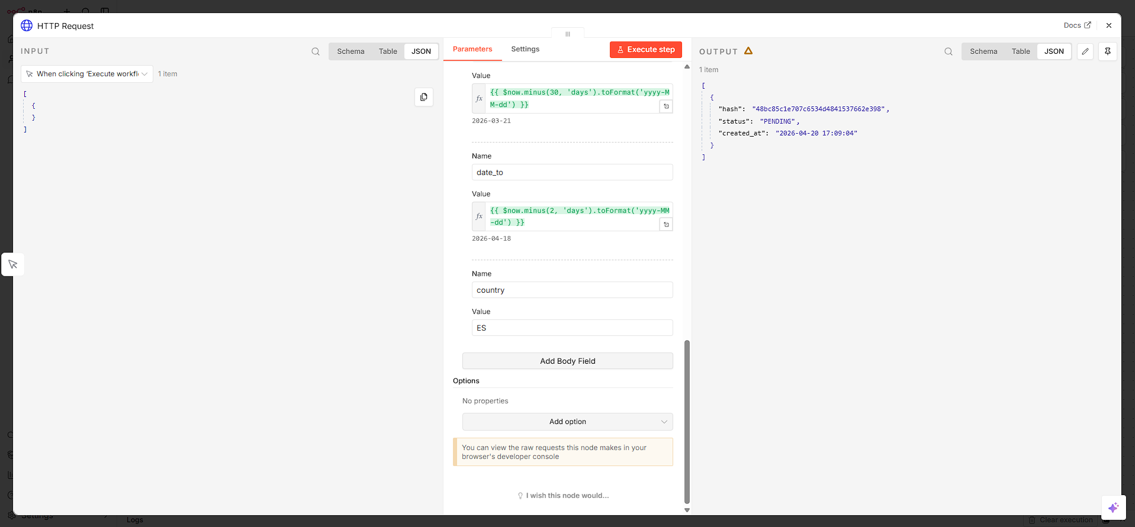Search the input panel data
The width and height of the screenshot is (1135, 527).
[316, 51]
